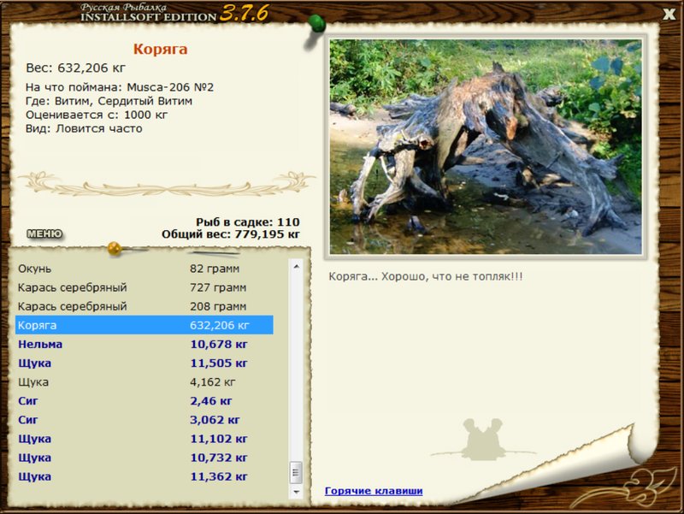The image size is (684, 514).
Task: Click the 'Рыб в садке: 110' counter
Action: tap(247, 222)
